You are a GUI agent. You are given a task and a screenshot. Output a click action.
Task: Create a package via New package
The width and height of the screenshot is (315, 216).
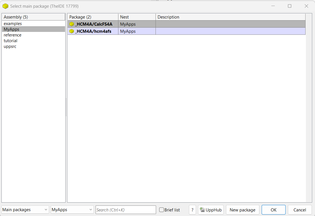coord(243,210)
